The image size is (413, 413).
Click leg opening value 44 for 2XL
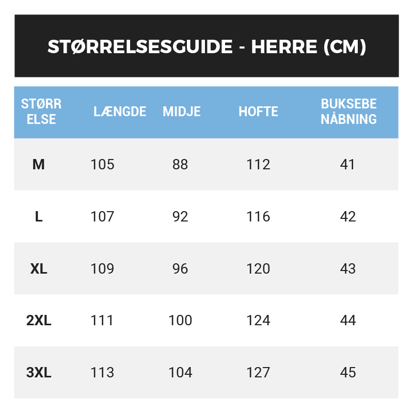point(348,321)
